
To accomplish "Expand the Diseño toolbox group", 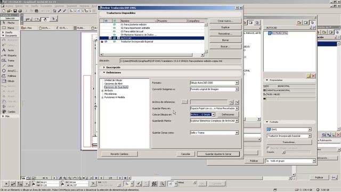I will coord(3,32).
